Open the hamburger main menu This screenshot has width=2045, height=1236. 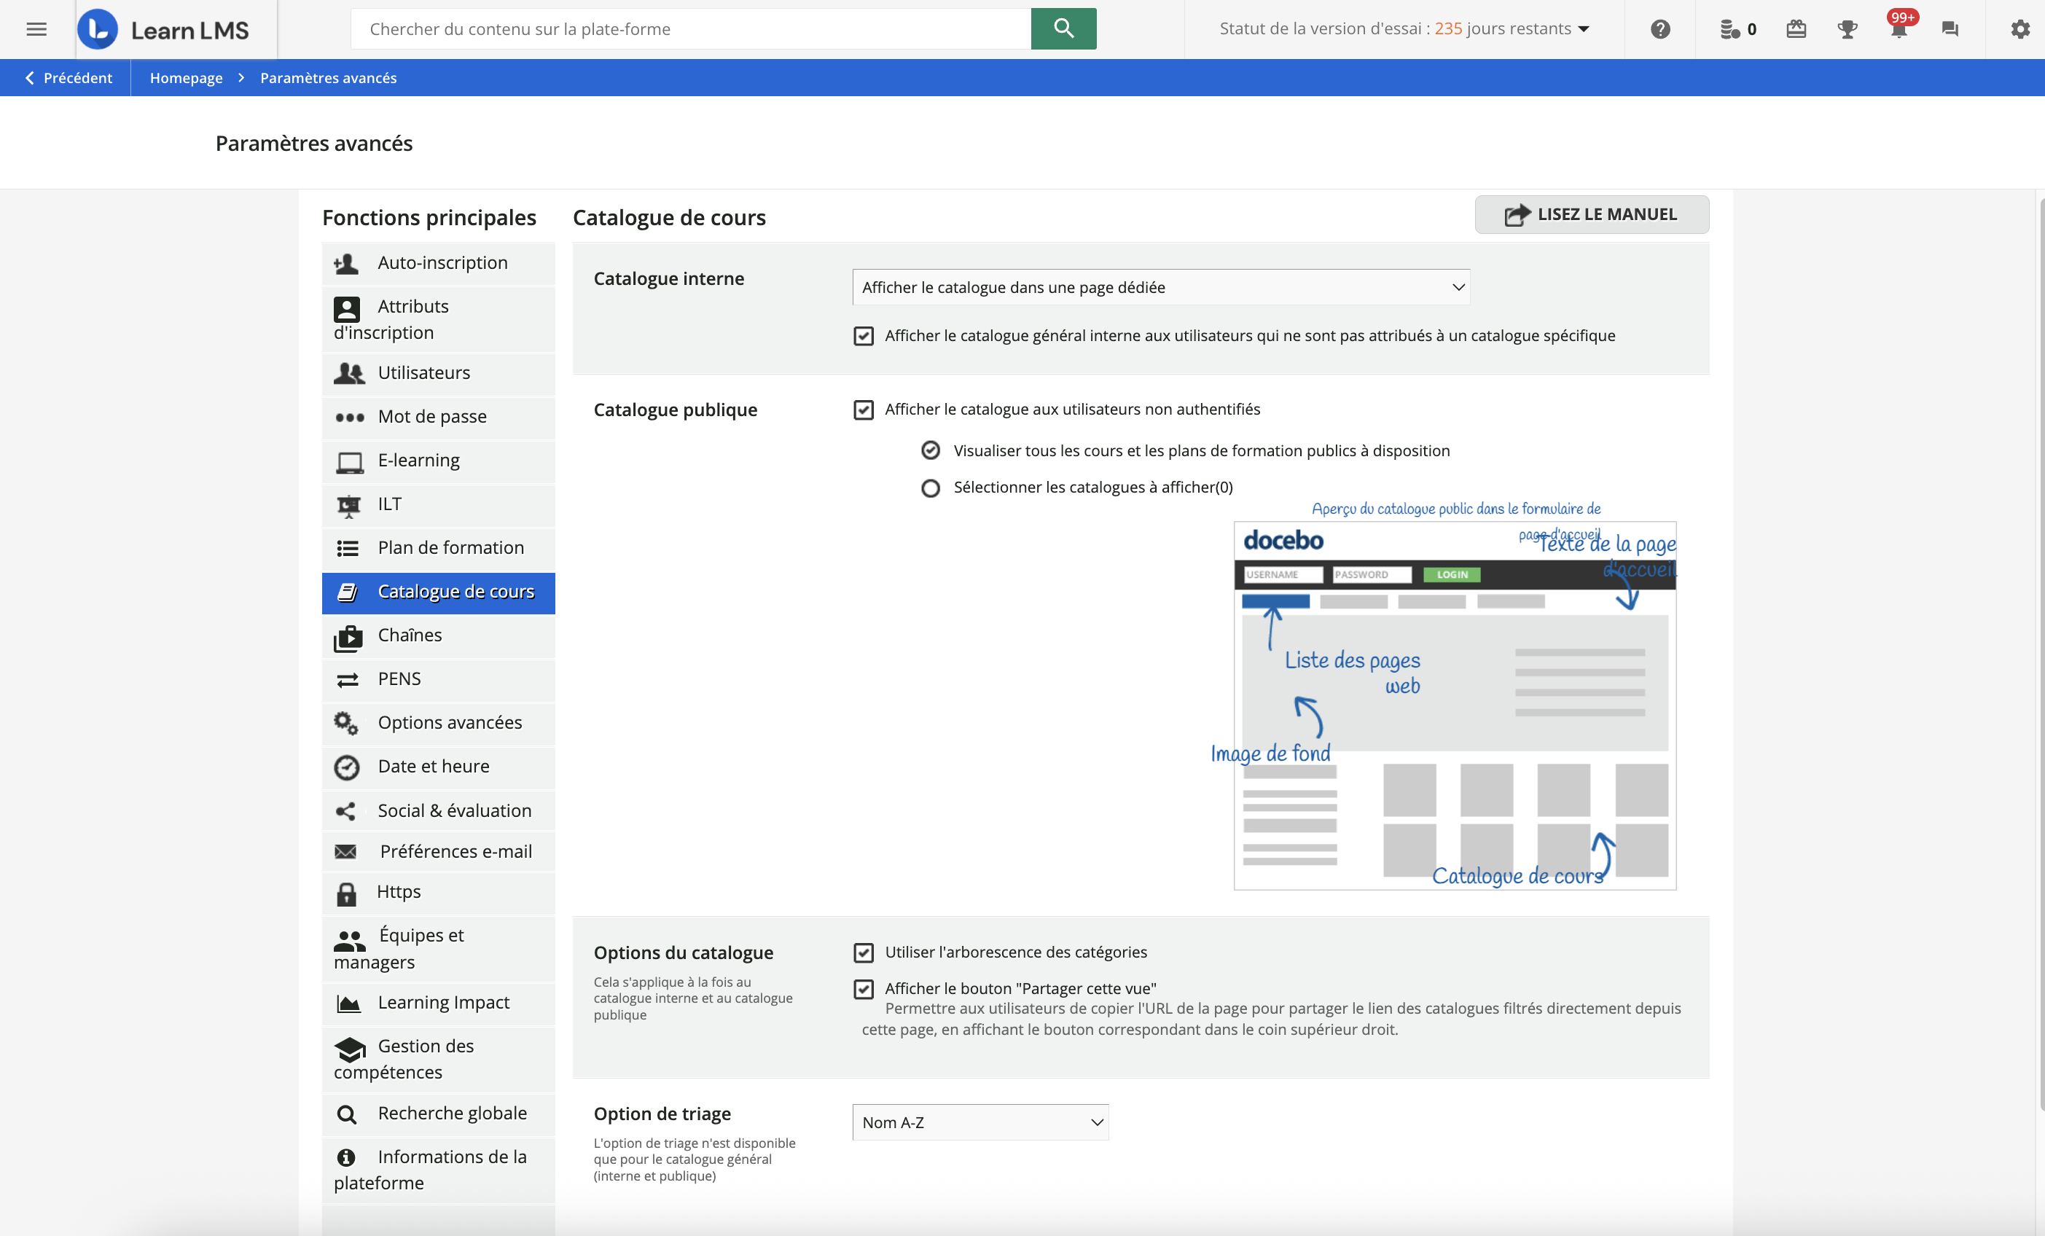point(36,30)
